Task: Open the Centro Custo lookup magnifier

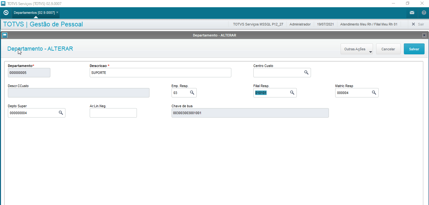Action: [306, 72]
